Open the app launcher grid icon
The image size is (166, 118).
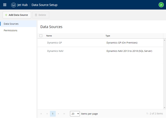click(x=5, y=5)
